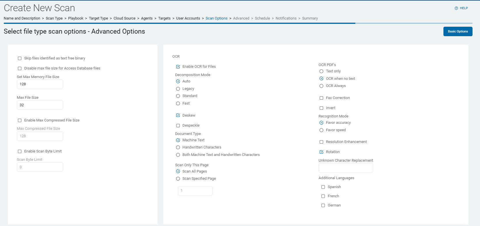
Task: Choose Favor speed recognition mode
Action: click(x=321, y=130)
